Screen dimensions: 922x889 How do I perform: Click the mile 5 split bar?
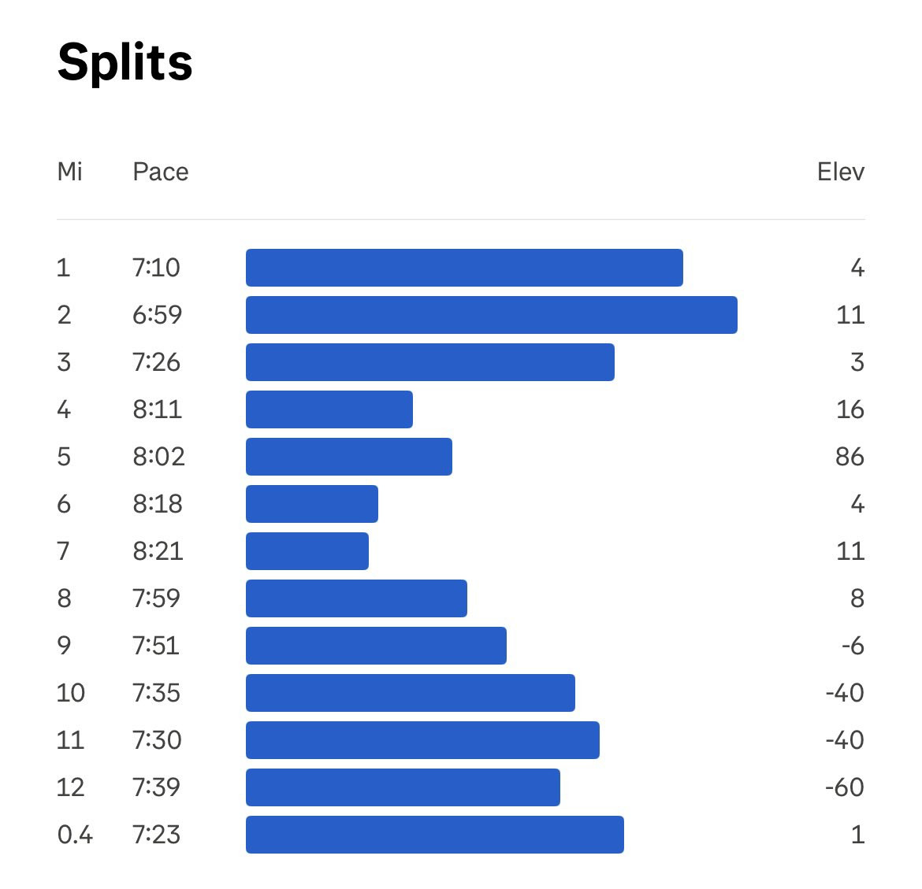(x=349, y=457)
